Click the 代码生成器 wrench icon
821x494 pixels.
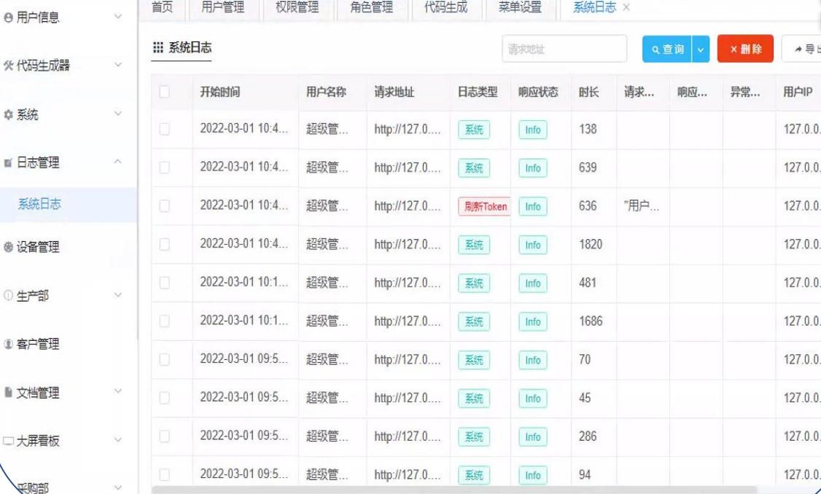(x=8, y=66)
